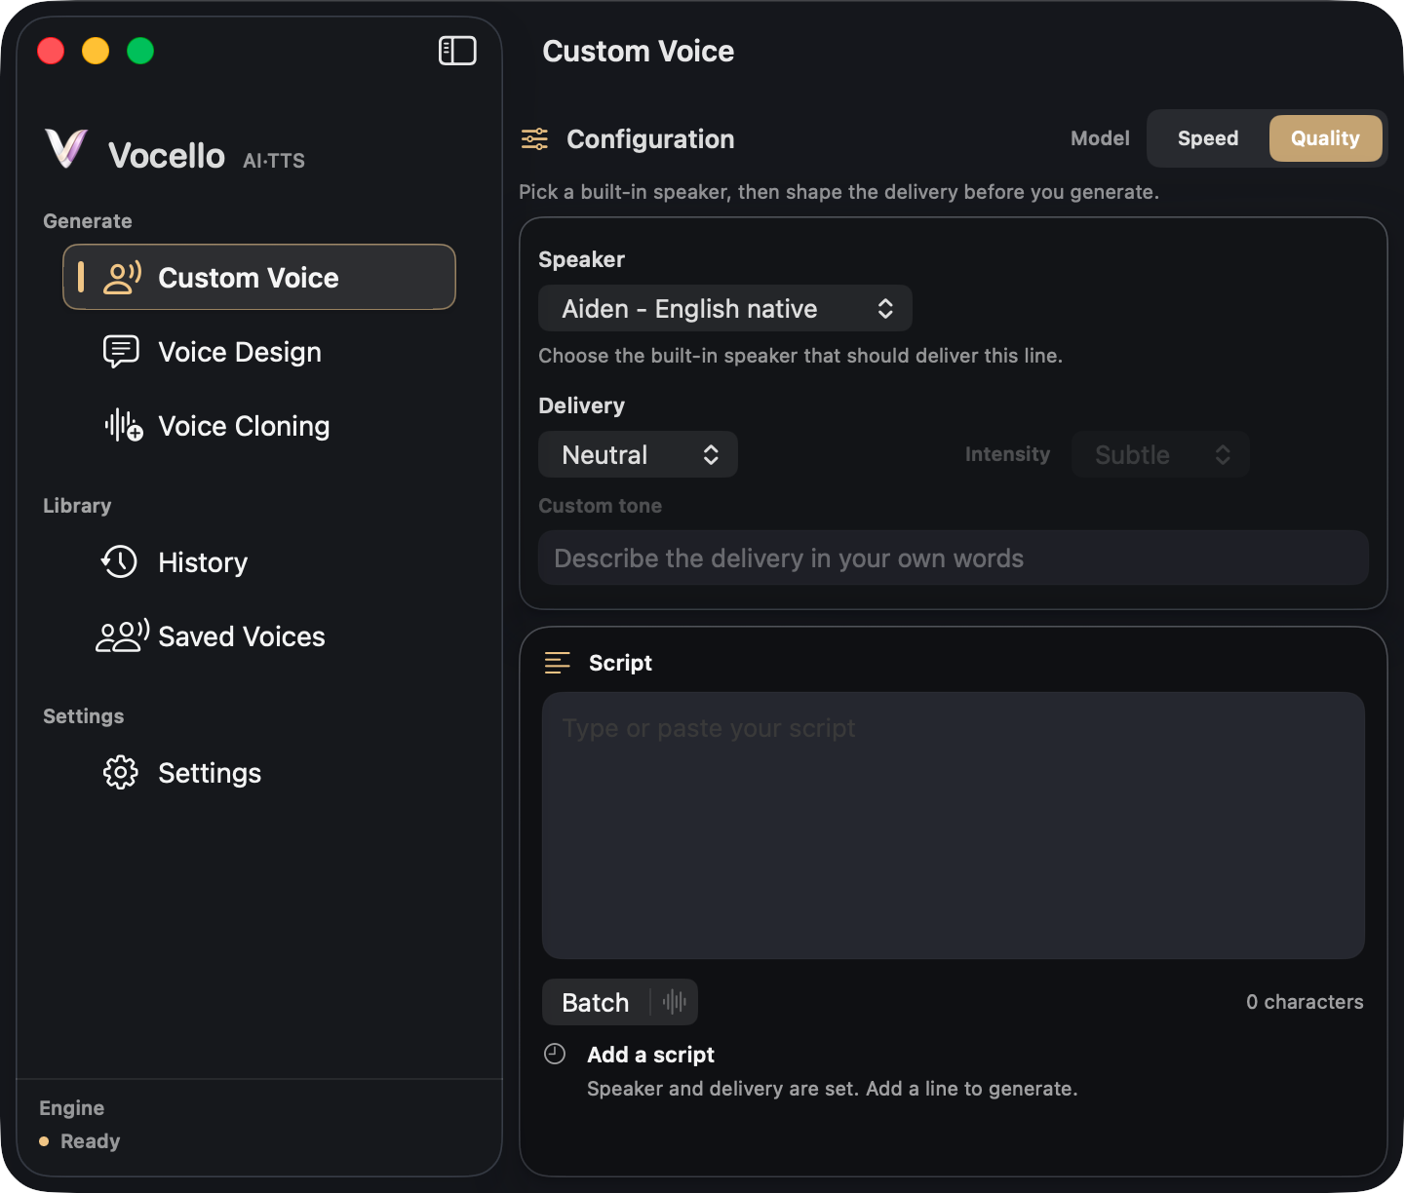Click the "Intensity" label
Screen dimensions: 1404x1193
point(1007,454)
